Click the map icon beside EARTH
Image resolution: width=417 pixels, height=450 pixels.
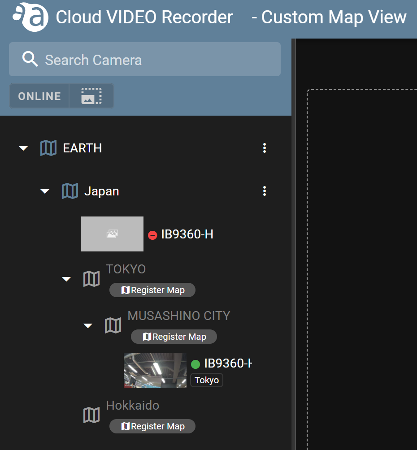(48, 147)
